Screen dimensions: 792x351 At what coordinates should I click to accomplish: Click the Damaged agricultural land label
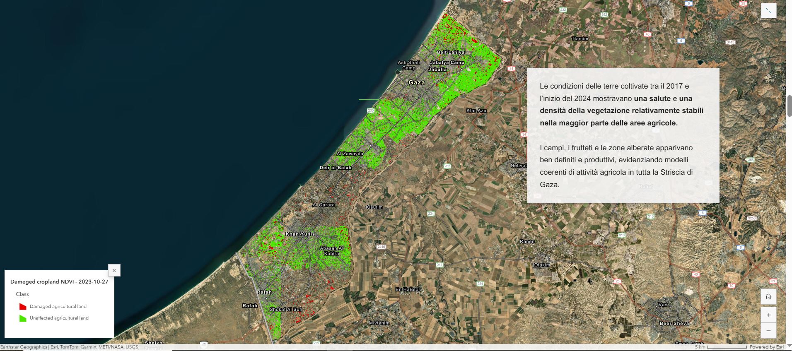[x=58, y=306]
